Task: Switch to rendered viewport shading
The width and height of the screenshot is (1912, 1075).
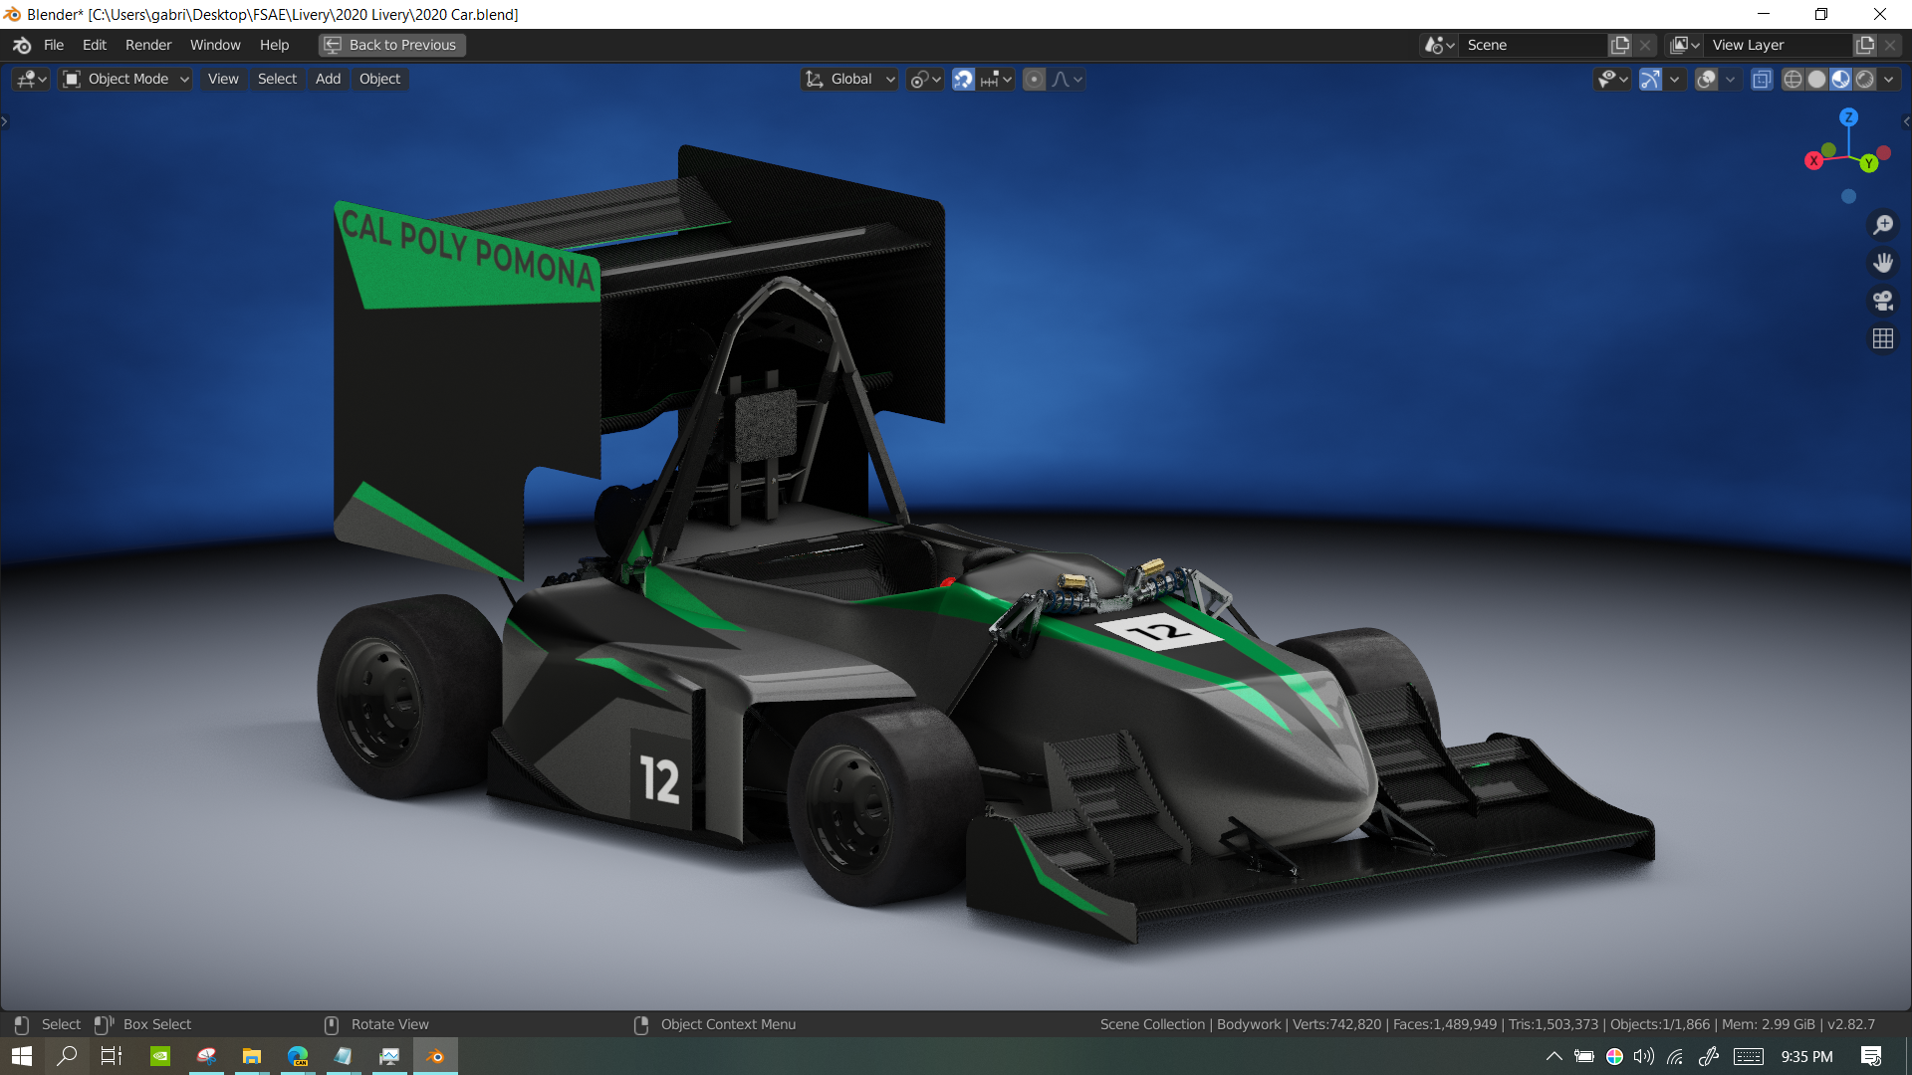Action: pos(1864,79)
